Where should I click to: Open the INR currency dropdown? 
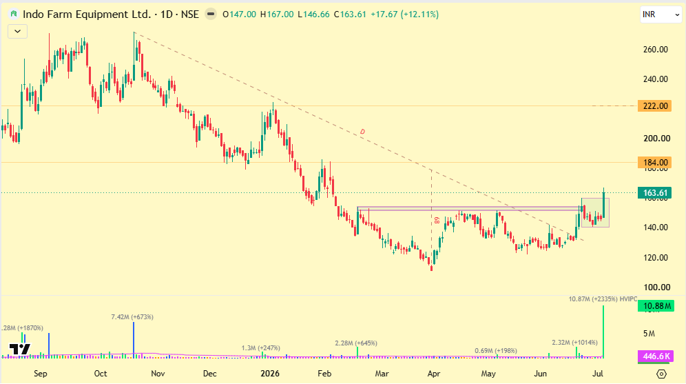coord(661,14)
